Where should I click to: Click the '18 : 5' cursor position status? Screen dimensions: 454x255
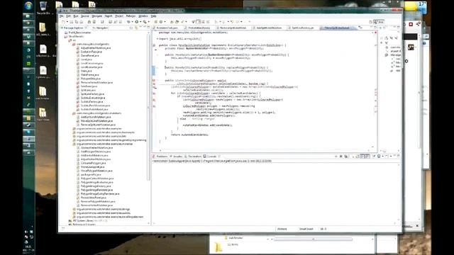coord(323,229)
